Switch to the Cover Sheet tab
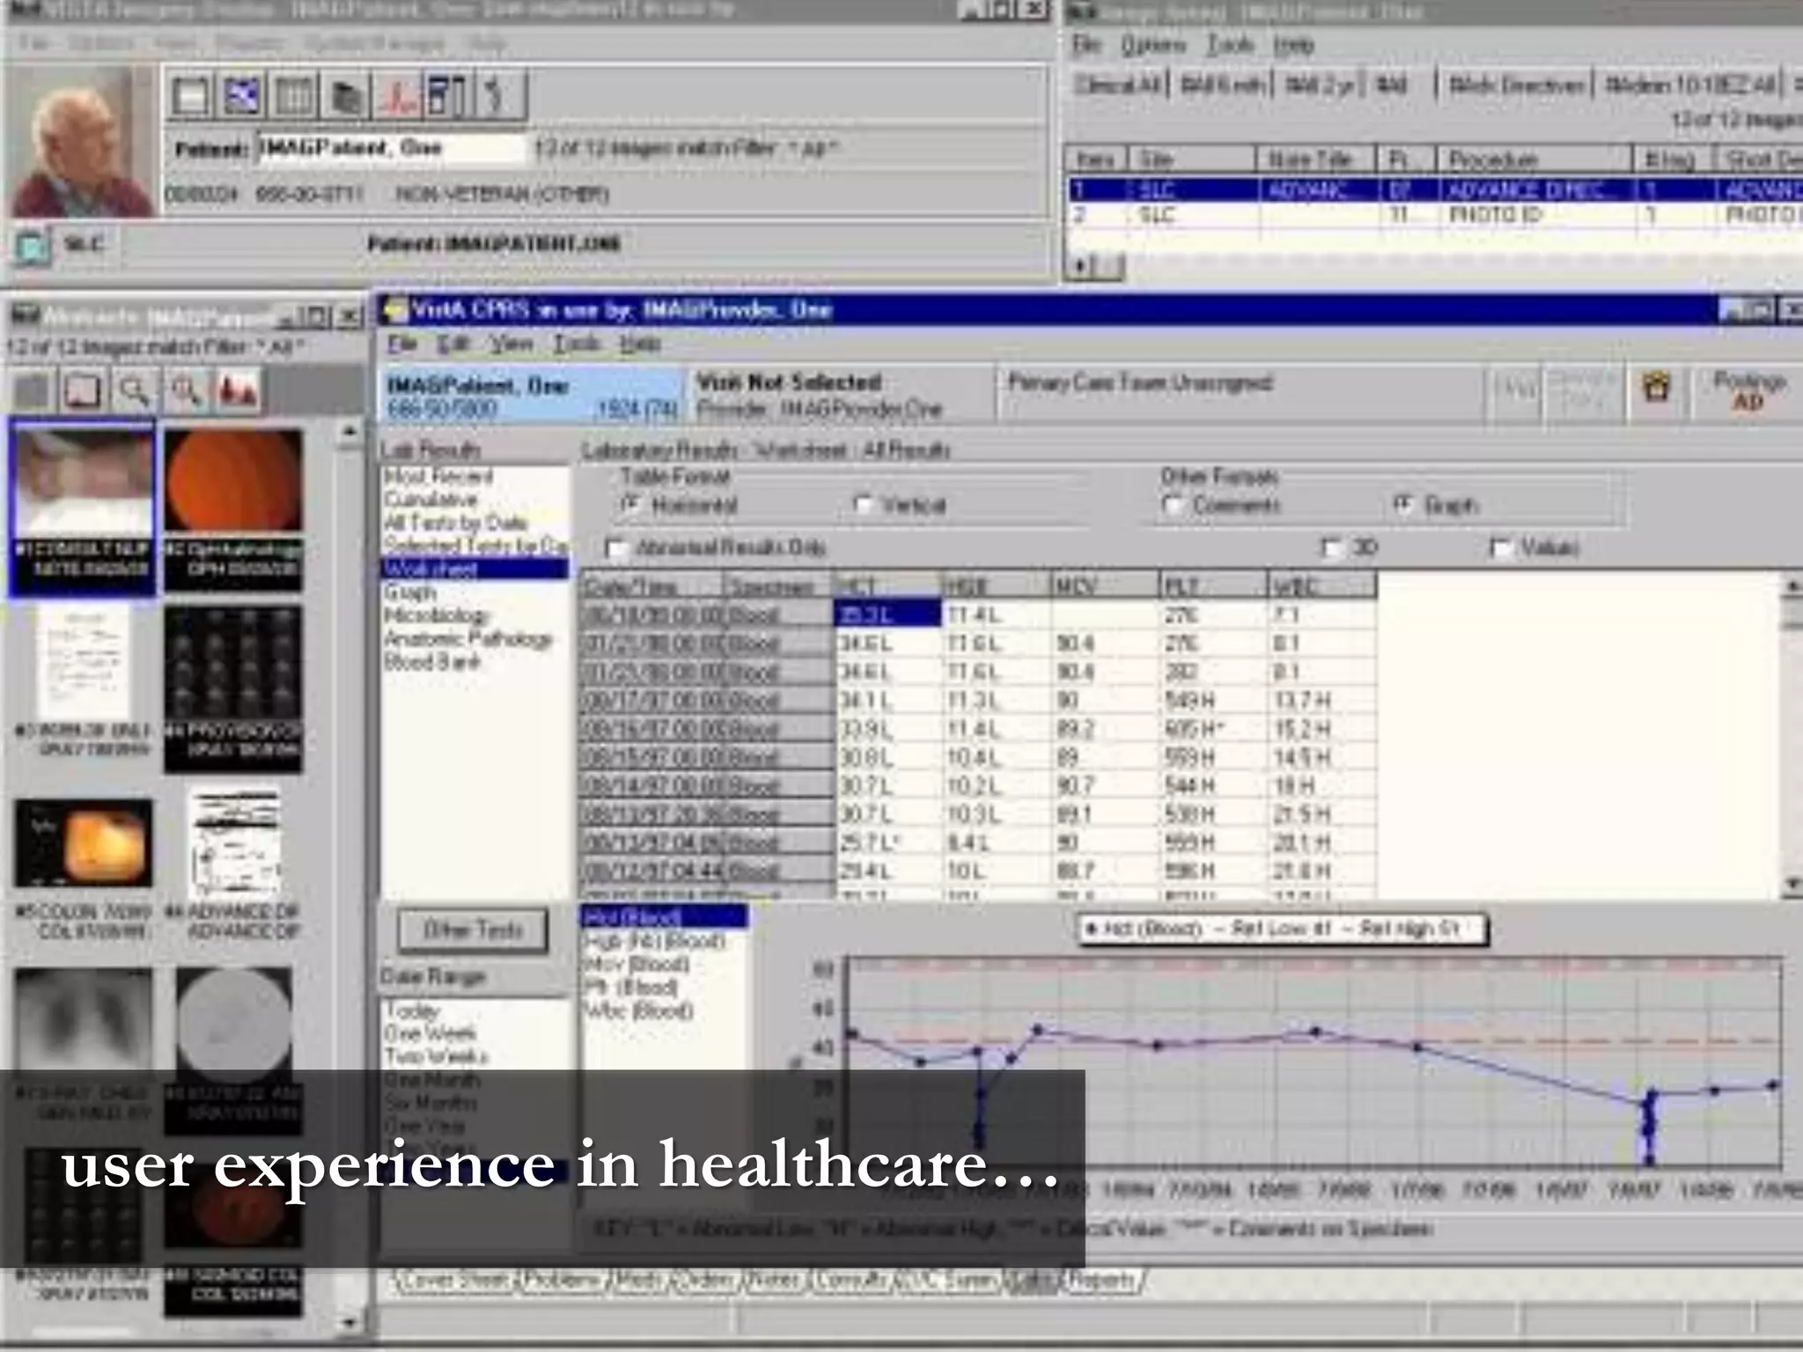 (x=456, y=1281)
